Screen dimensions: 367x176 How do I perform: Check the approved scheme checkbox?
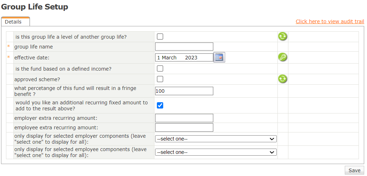[x=160, y=79]
